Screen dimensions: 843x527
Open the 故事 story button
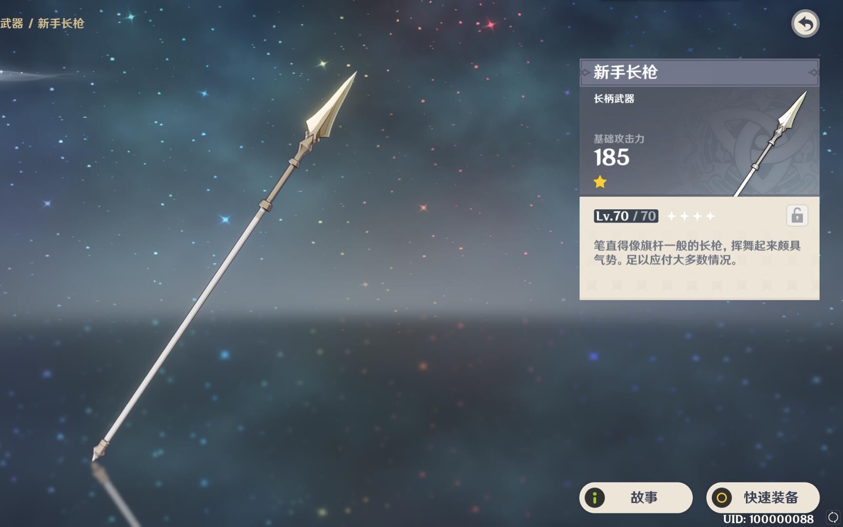point(636,498)
